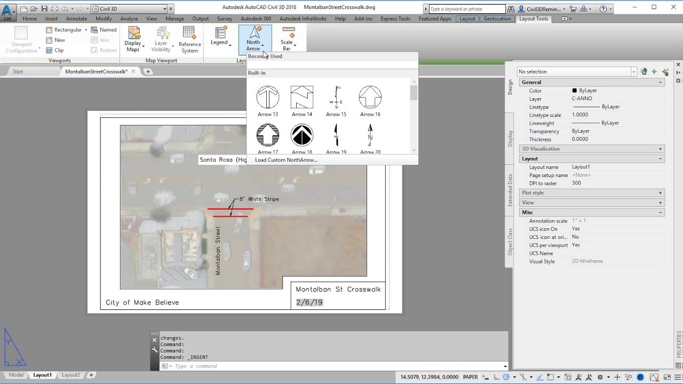Switch to the Geolocation ribbon tab

[497, 19]
